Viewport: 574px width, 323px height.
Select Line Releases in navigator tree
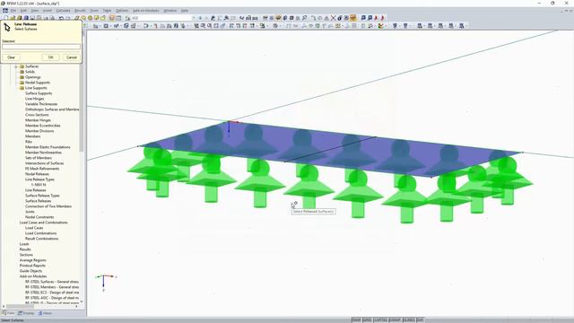click(36, 190)
